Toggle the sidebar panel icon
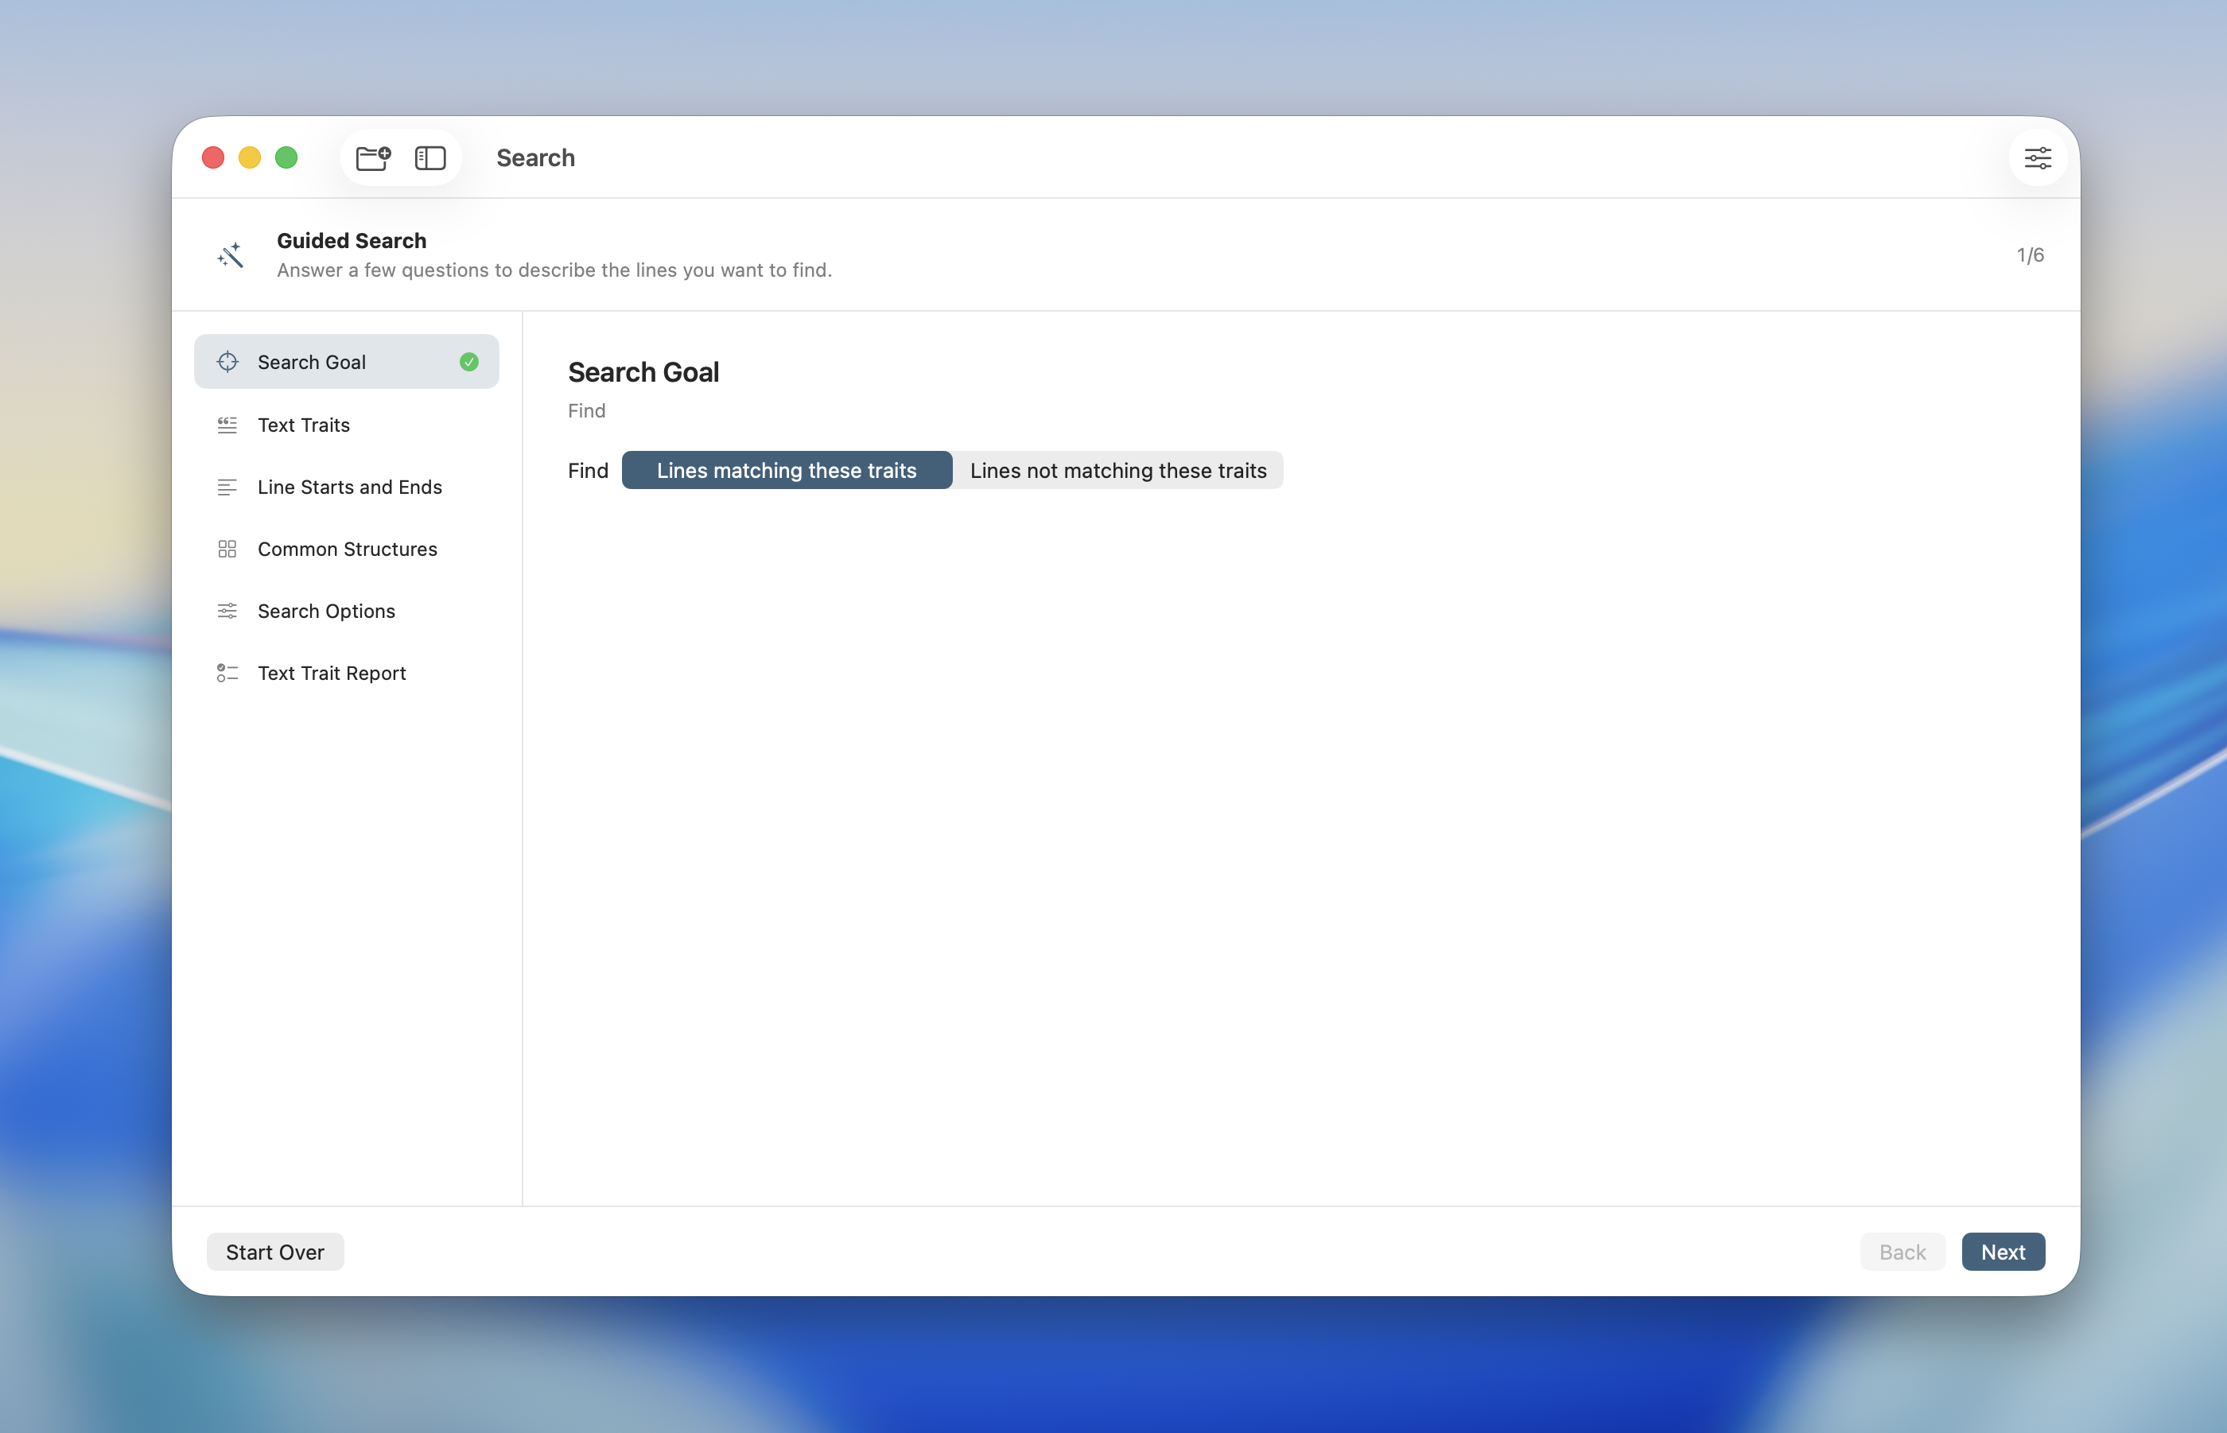This screenshot has width=2227, height=1433. (430, 157)
